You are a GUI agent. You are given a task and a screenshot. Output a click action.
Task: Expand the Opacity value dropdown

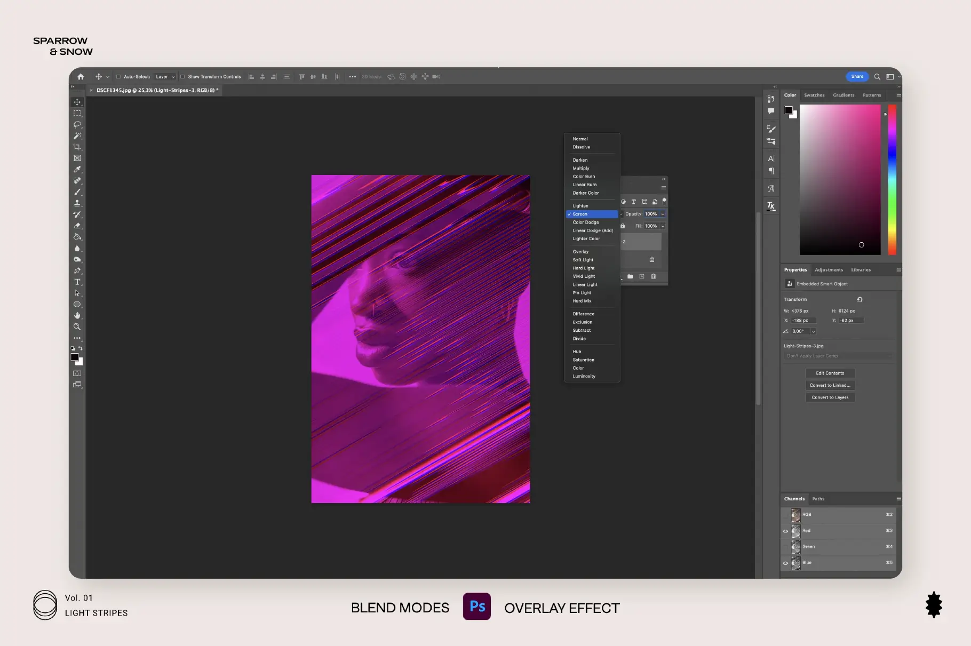click(x=663, y=214)
